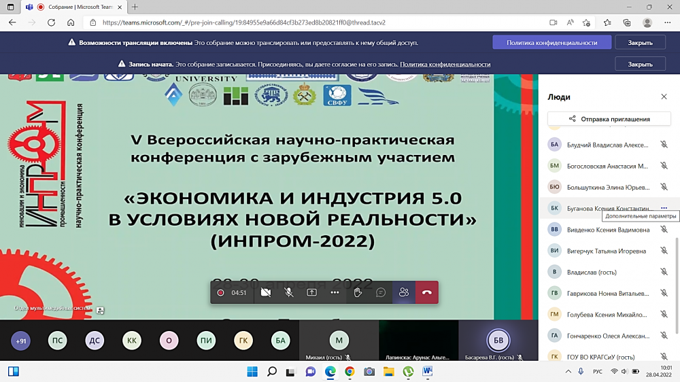Raise your hand in the meeting

point(358,292)
